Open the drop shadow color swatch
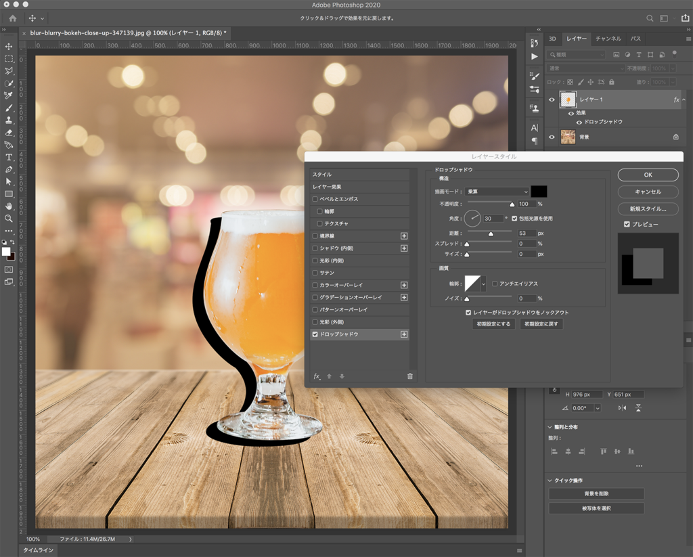693x557 pixels. point(538,192)
